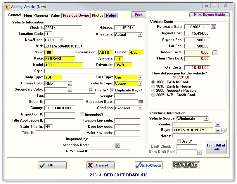This screenshot has height=184, width=237.
Task: Click the Buyer's Fee field
Action: 197,40
